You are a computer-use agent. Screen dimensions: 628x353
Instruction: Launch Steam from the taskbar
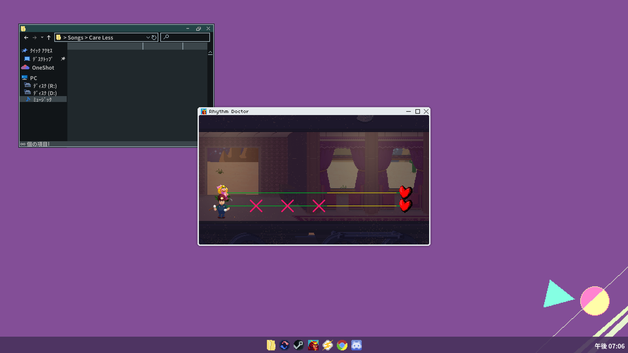299,345
